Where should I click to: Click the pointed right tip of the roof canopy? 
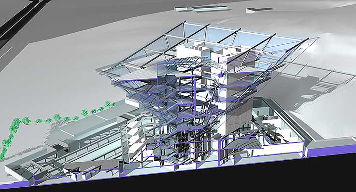pyautogui.click(x=314, y=39)
